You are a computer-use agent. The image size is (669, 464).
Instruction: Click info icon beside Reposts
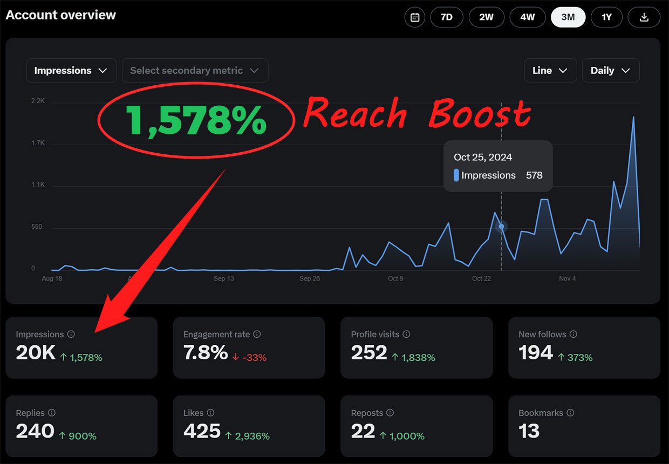[390, 413]
